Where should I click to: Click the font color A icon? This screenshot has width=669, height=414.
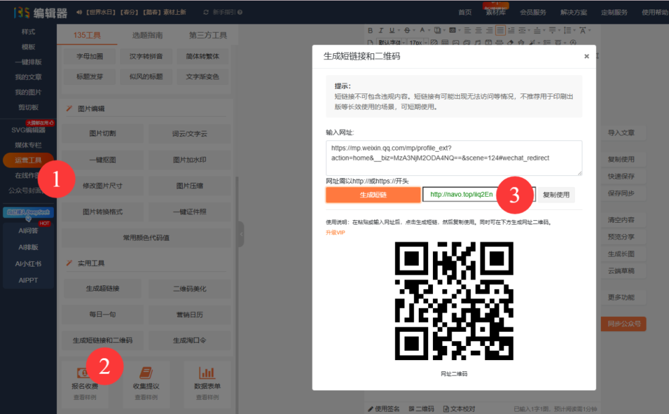pyautogui.click(x=422, y=30)
